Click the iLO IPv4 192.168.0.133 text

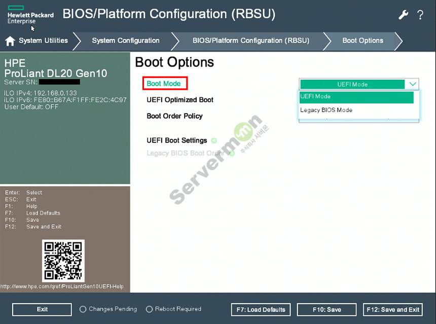click(41, 93)
